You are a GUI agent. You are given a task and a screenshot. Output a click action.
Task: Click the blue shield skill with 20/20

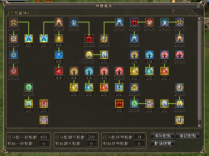(74, 22)
